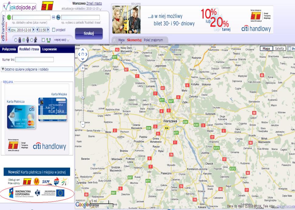Click the WKD carrier logo
The height and width of the screenshot is (210, 295).
click(56, 182)
